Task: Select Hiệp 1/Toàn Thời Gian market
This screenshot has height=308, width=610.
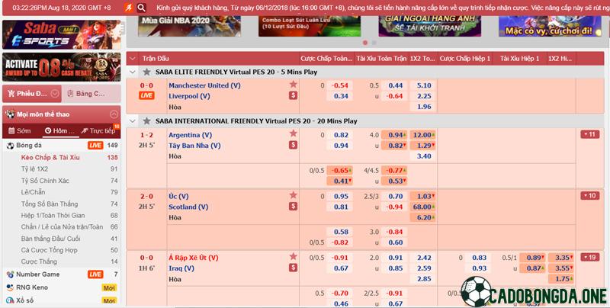Action: tap(53, 216)
